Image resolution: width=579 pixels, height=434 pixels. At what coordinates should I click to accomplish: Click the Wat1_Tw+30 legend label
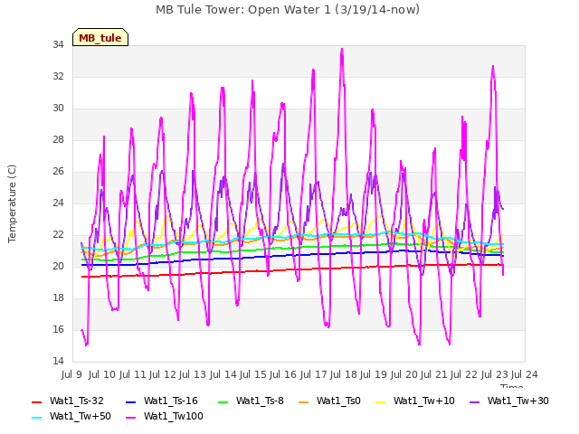[518, 401]
